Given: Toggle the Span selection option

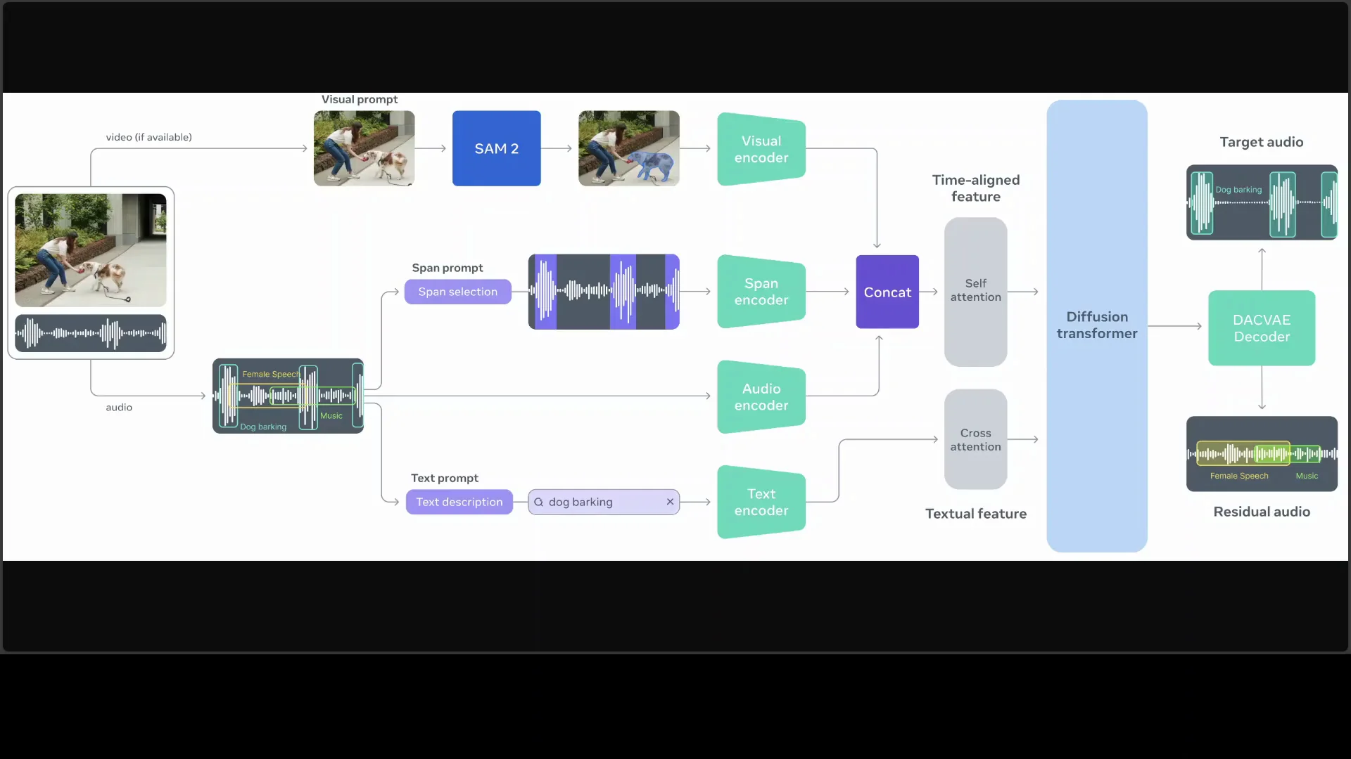Looking at the screenshot, I should click(457, 292).
